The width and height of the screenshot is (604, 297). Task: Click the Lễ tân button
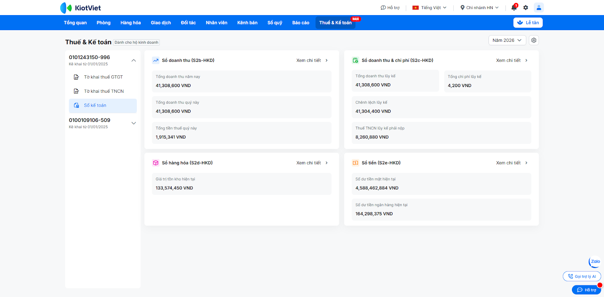point(528,23)
